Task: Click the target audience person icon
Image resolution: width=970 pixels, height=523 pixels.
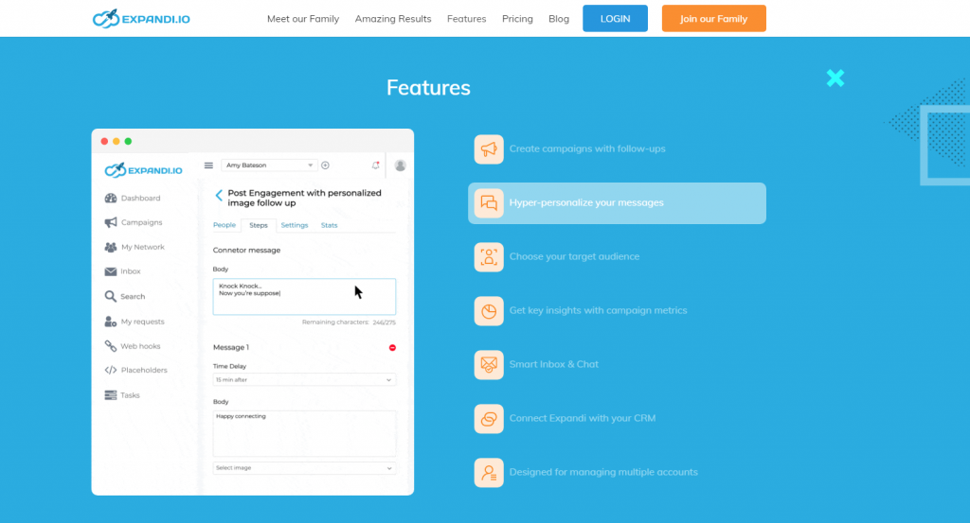Action: click(489, 256)
